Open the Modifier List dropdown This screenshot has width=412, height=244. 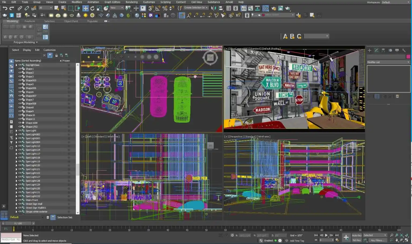click(388, 62)
